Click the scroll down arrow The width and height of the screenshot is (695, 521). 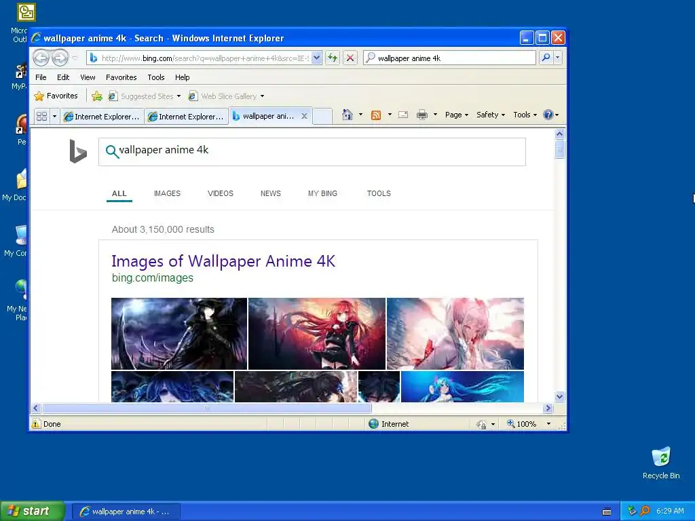(x=559, y=396)
